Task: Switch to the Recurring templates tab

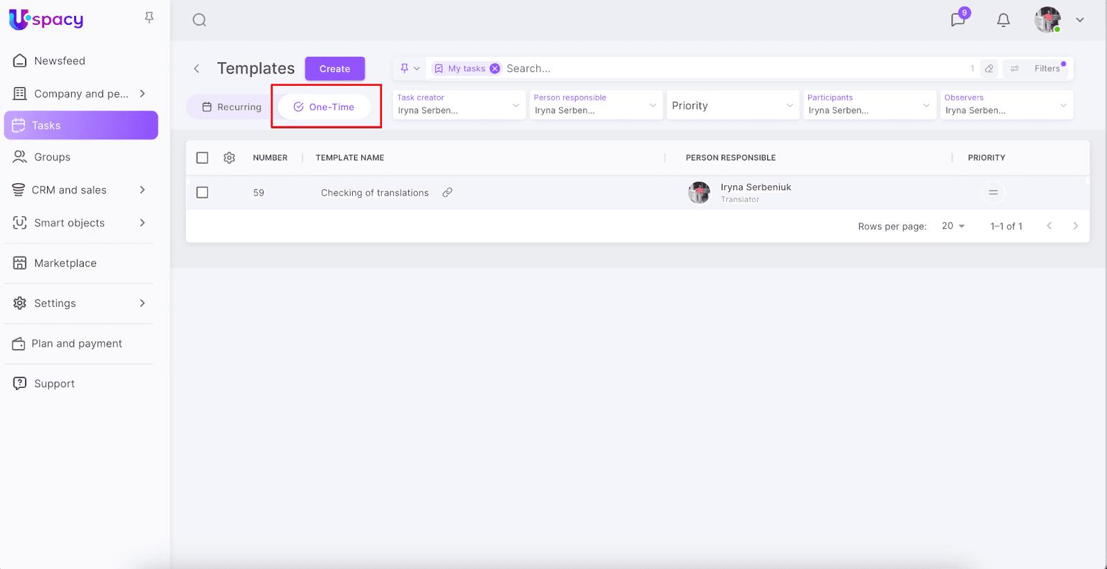Action: tap(232, 107)
